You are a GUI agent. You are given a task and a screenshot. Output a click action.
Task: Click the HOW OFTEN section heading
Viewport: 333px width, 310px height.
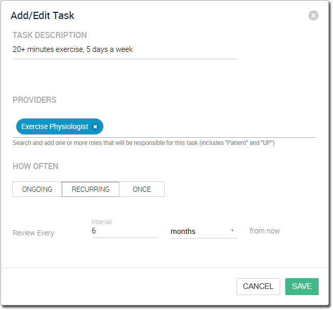point(35,166)
